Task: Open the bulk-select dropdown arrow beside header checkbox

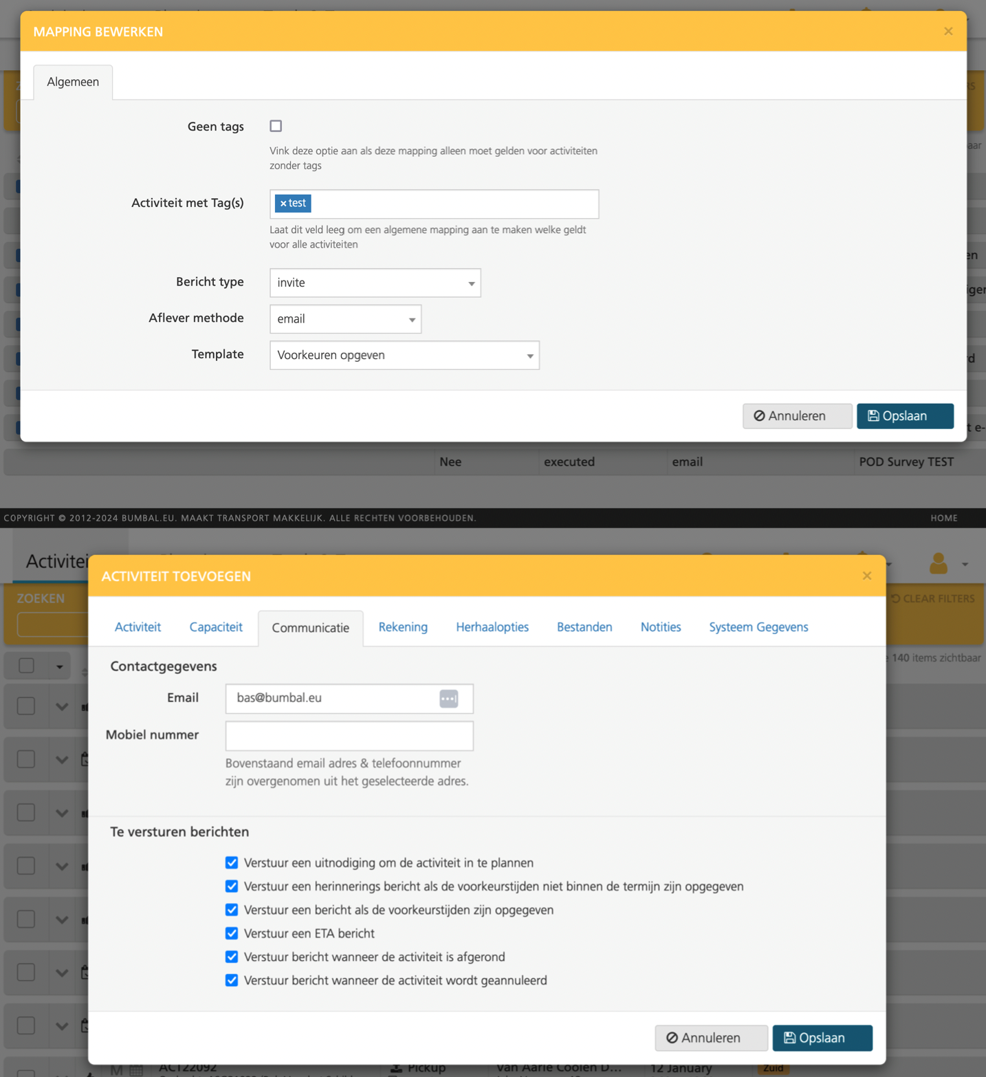Action: pyautogui.click(x=60, y=666)
